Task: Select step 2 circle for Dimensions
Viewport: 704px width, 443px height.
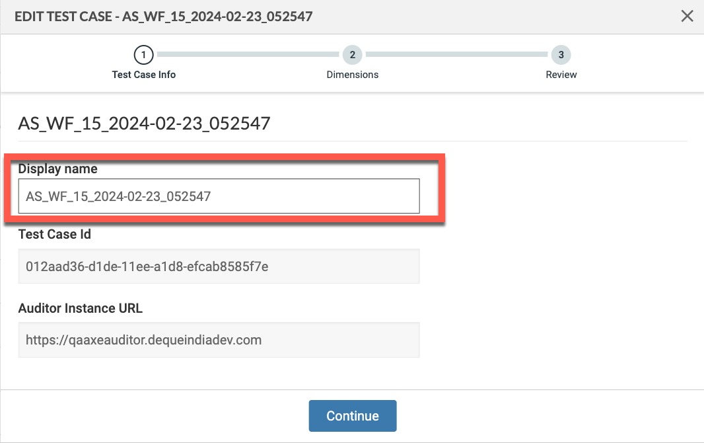Action: pyautogui.click(x=352, y=55)
